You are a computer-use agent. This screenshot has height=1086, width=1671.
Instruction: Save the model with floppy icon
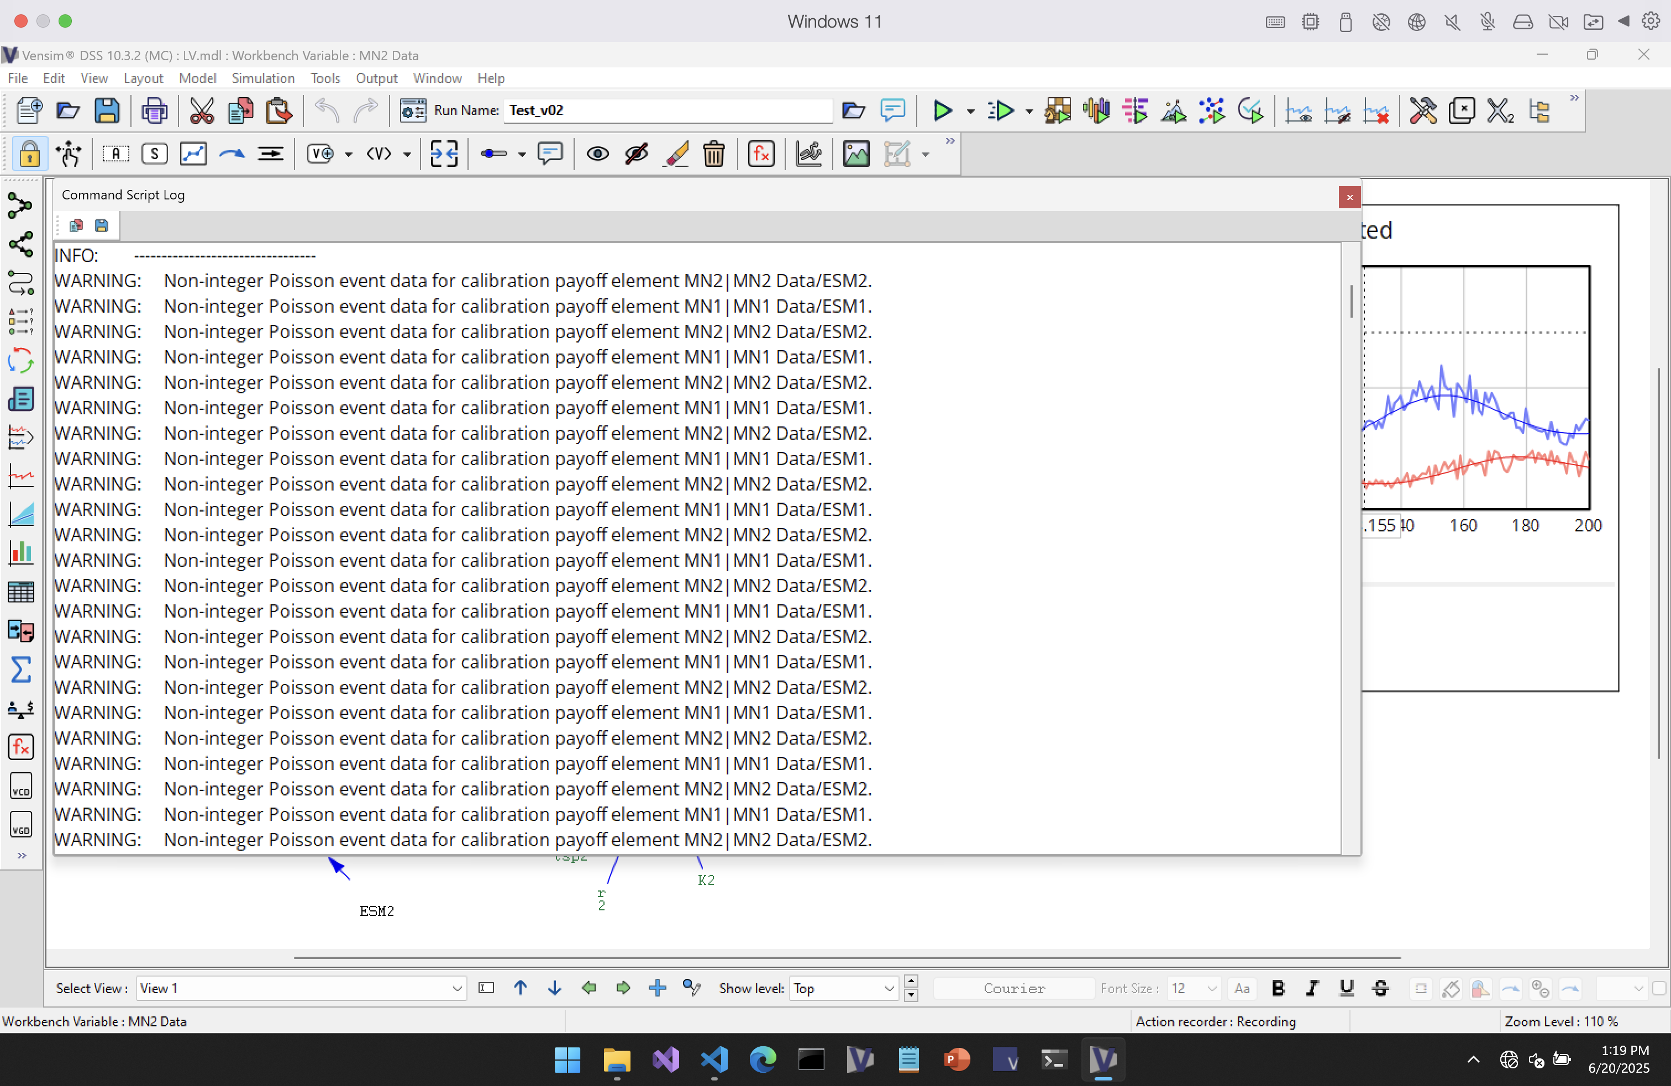tap(107, 110)
